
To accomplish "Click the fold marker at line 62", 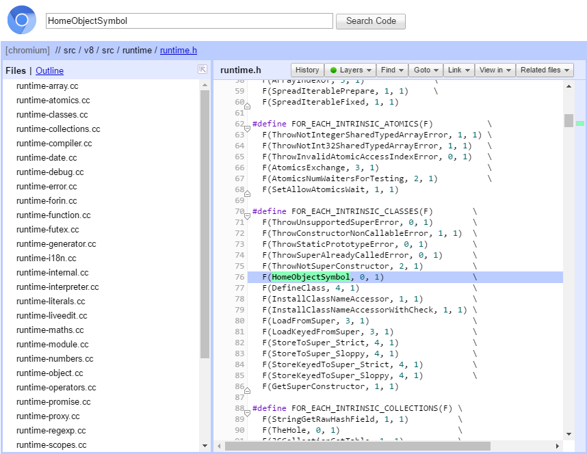I will pos(247,128).
